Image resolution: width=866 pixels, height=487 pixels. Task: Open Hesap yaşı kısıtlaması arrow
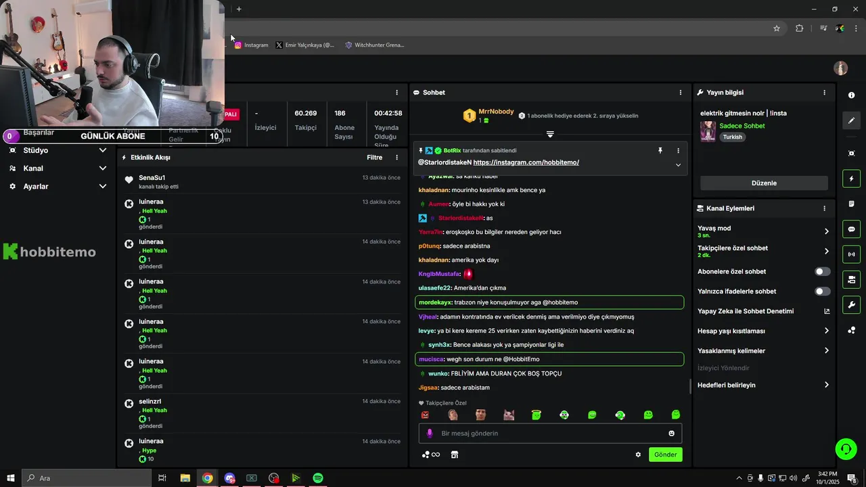pyautogui.click(x=826, y=331)
